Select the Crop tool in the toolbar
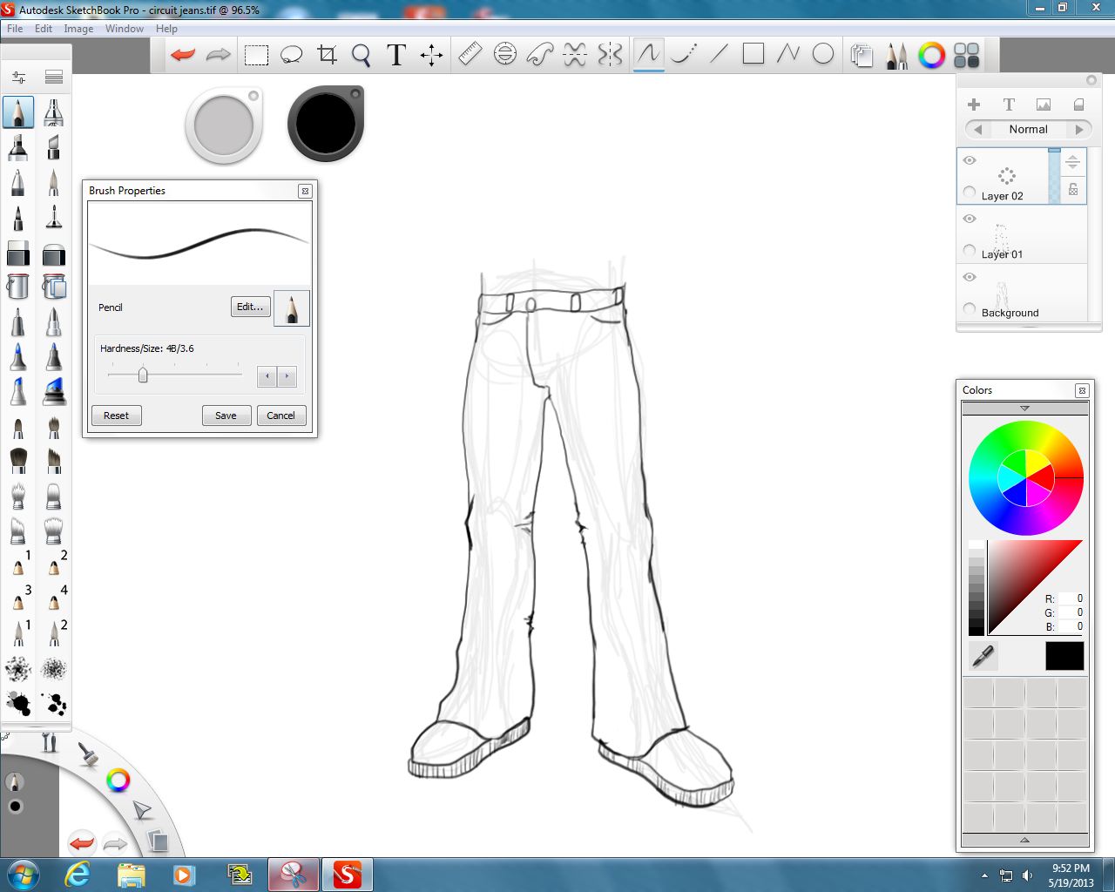Image resolution: width=1115 pixels, height=892 pixels. pyautogui.click(x=327, y=54)
